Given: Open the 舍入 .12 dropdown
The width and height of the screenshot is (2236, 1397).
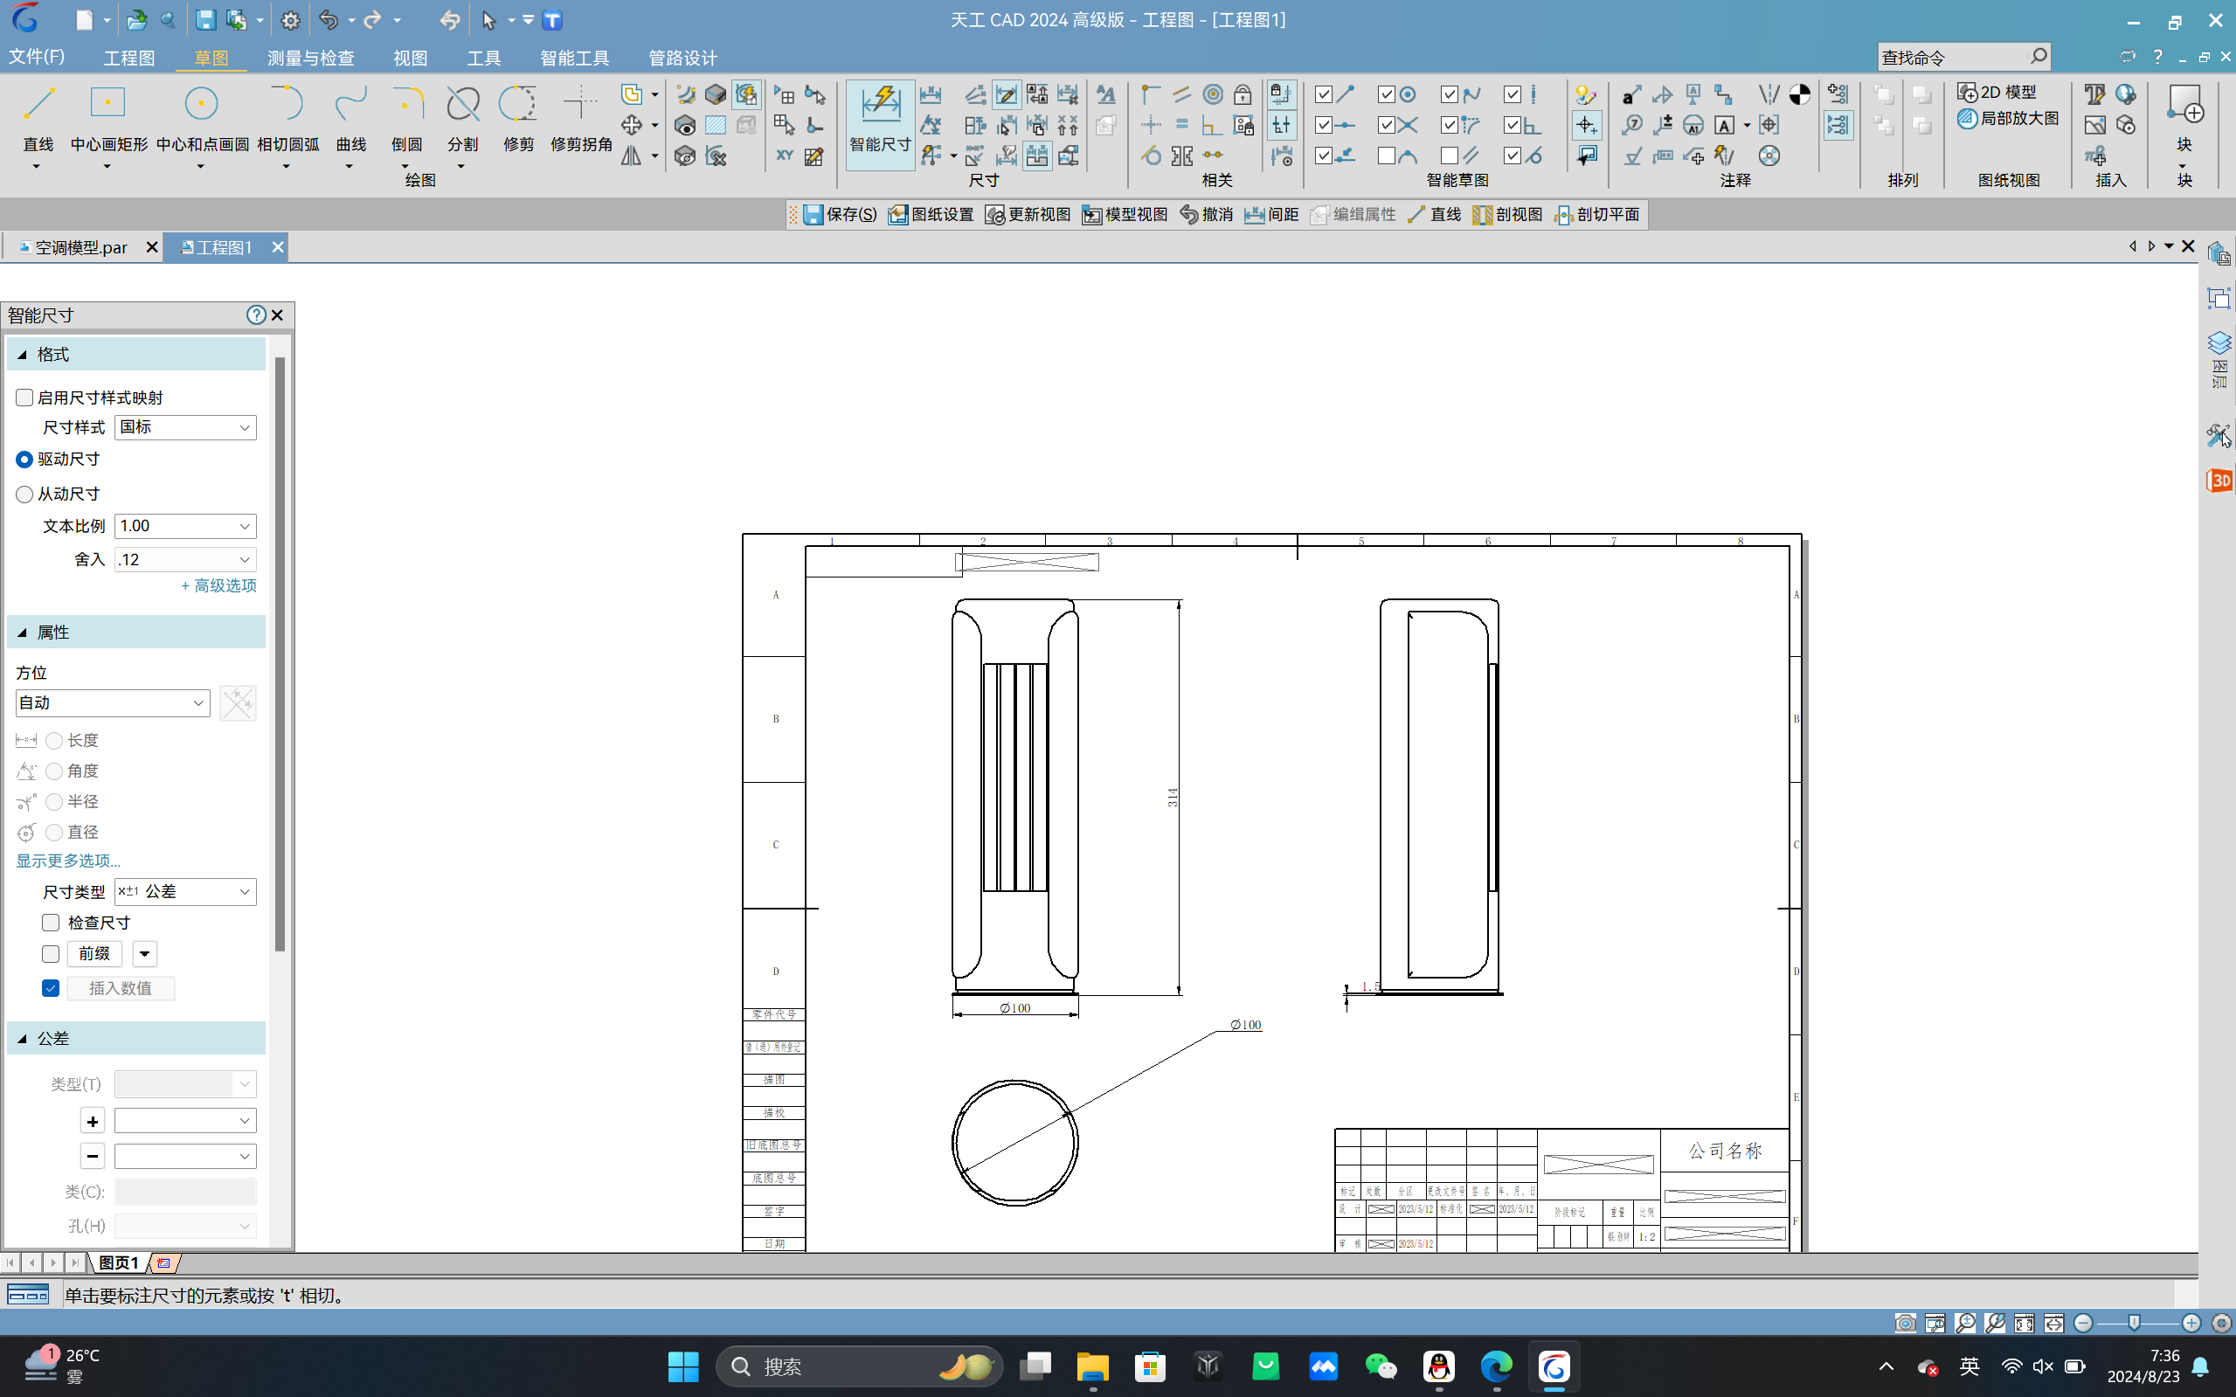Looking at the screenshot, I should [184, 559].
